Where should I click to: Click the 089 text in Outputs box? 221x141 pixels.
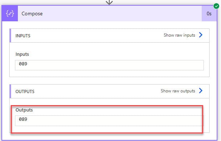pyautogui.click(x=23, y=119)
